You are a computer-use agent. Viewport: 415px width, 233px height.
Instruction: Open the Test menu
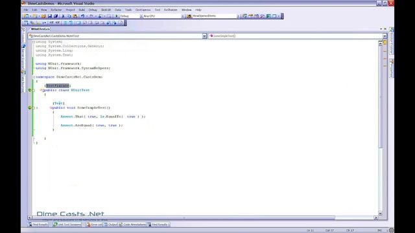click(158, 10)
